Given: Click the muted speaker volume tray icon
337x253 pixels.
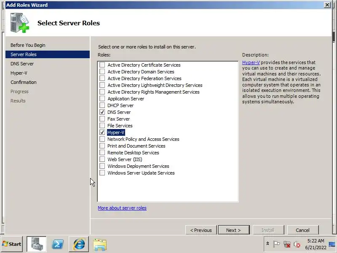Looking at the screenshot, I should (297, 244).
